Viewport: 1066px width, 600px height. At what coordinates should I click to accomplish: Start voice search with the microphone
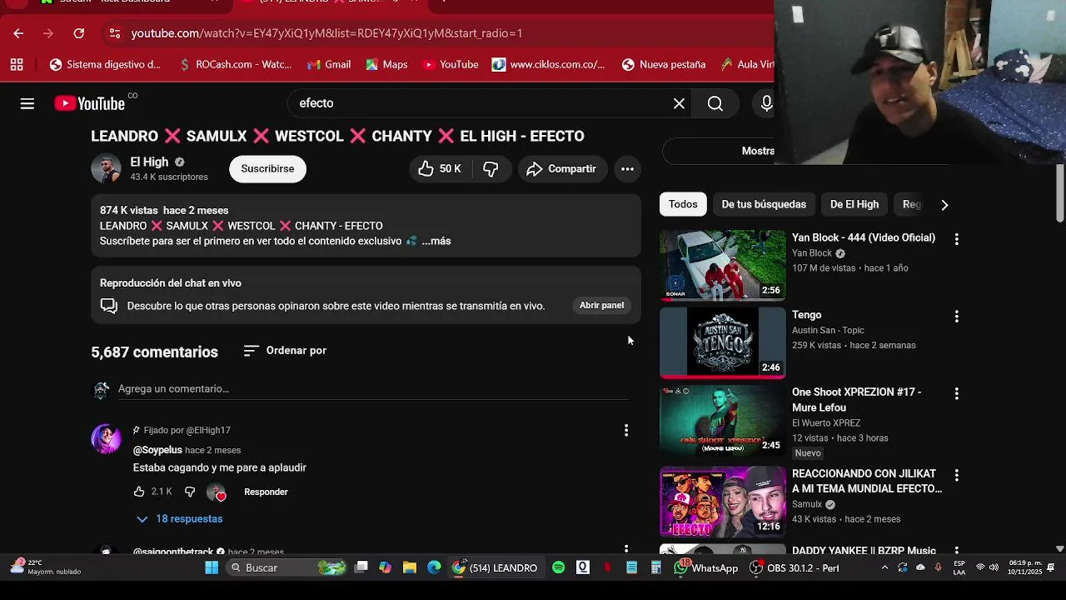(x=766, y=103)
